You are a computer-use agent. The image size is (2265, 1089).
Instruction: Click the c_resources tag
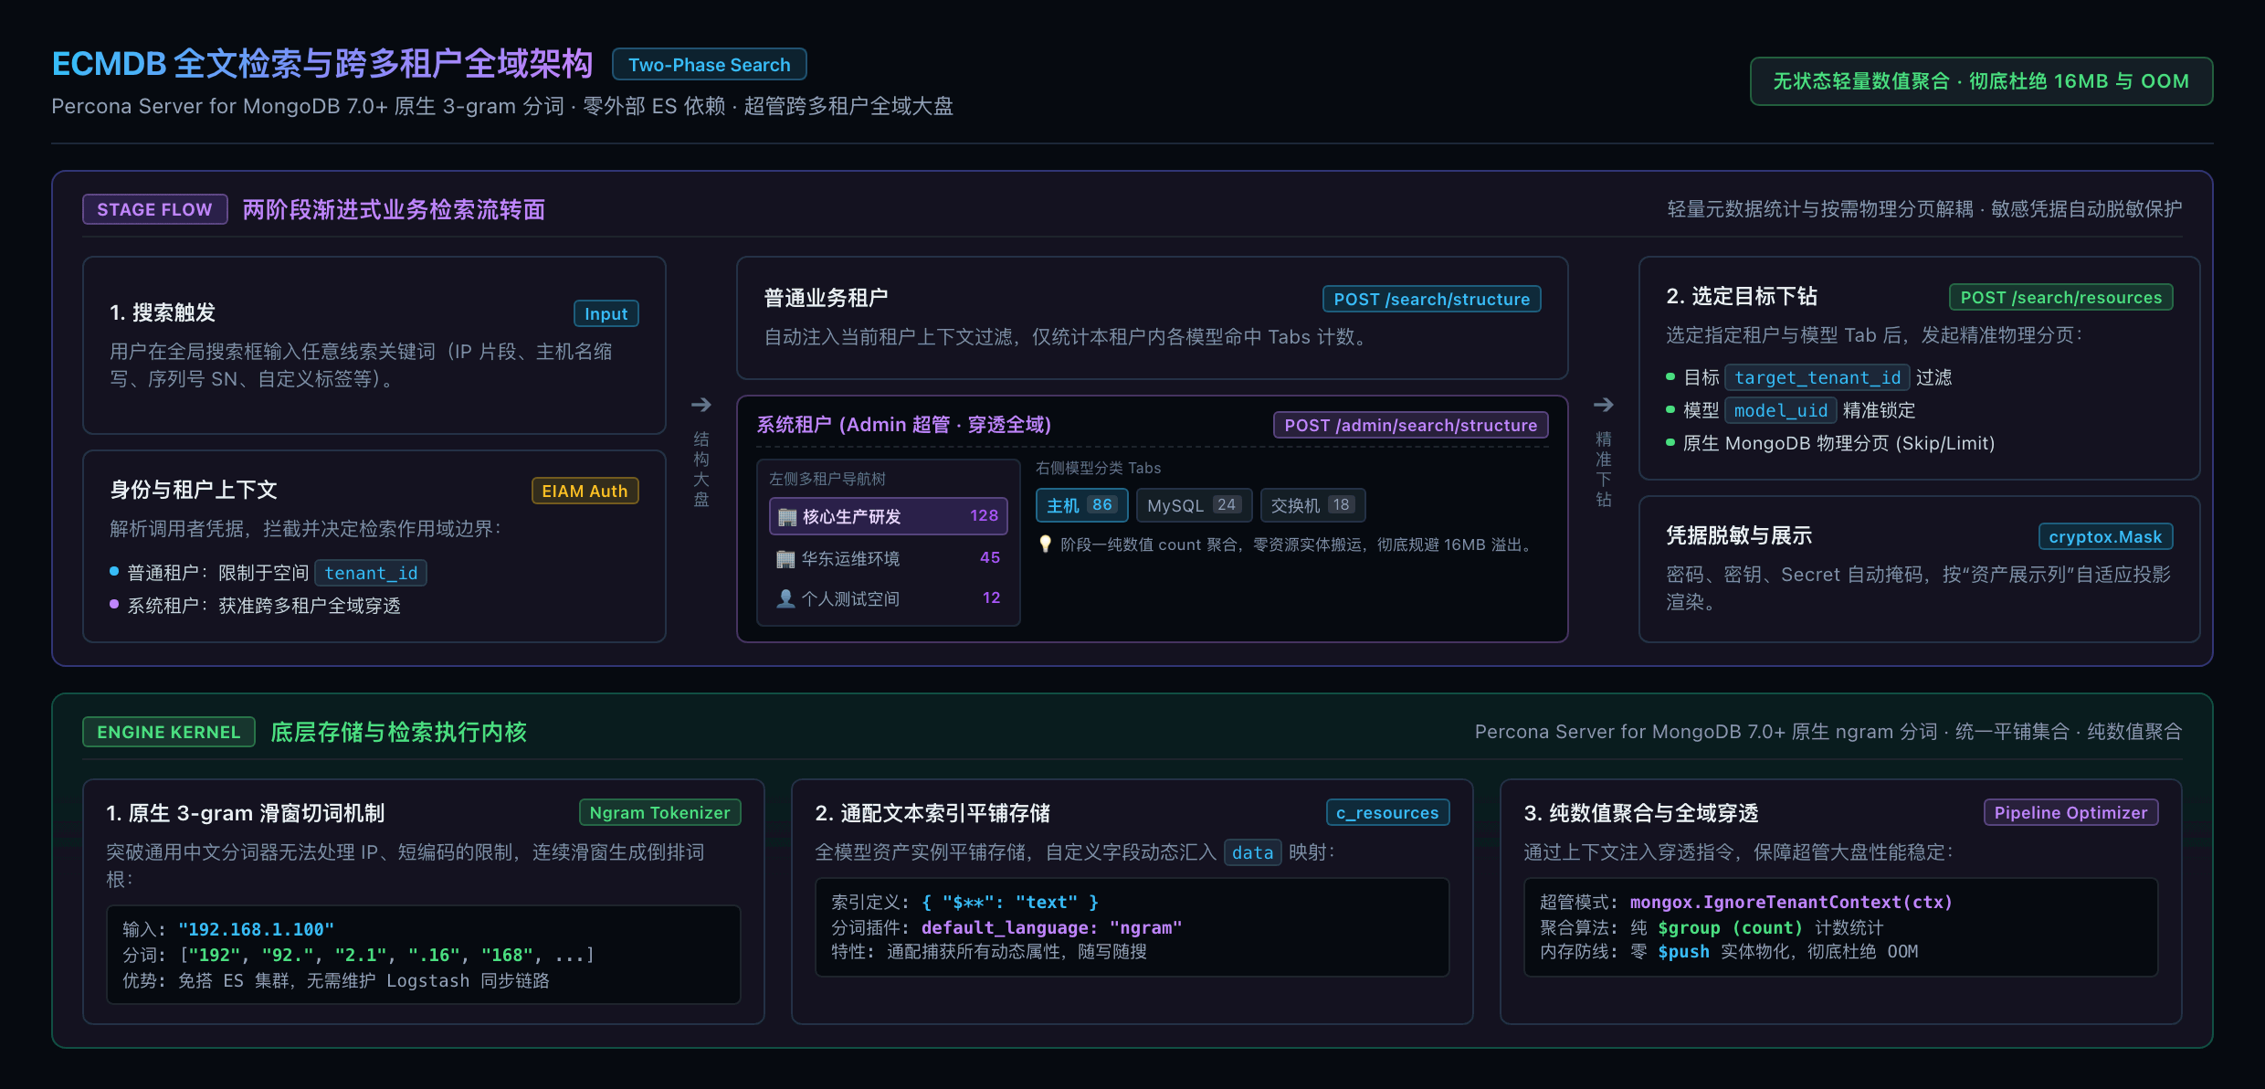point(1387,812)
